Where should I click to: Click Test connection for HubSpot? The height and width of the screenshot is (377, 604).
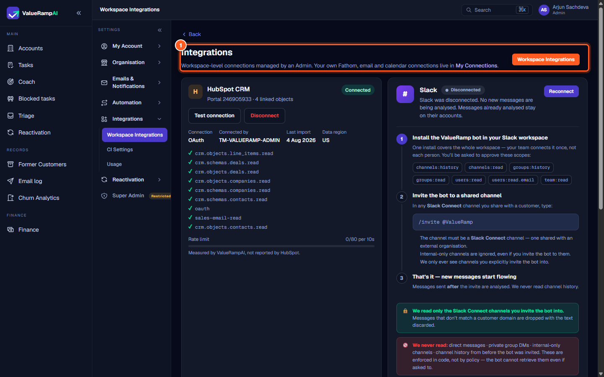pos(214,116)
